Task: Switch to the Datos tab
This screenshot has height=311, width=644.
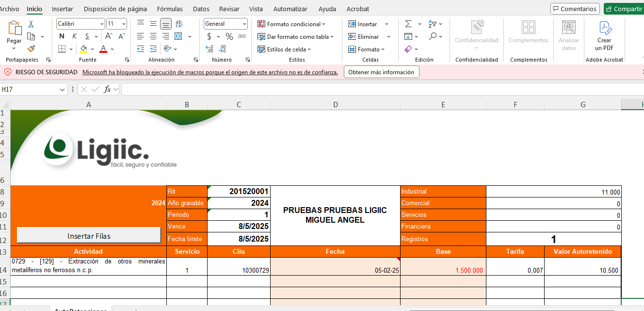Action: tap(201, 9)
